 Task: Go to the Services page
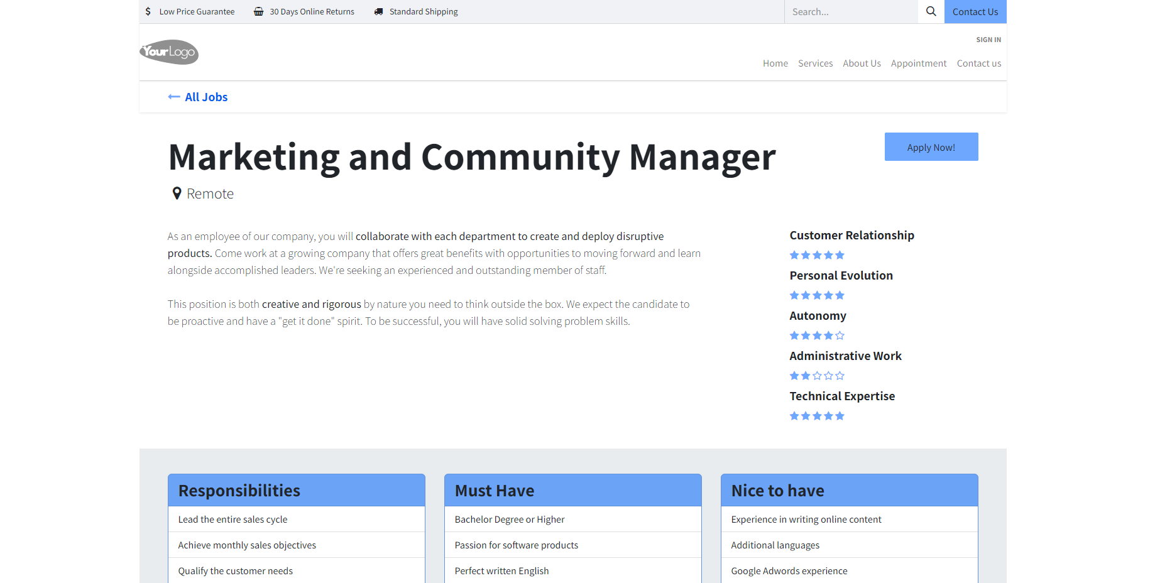[815, 63]
